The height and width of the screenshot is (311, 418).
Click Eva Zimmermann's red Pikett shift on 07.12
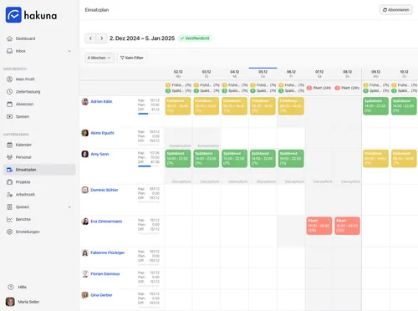319,226
